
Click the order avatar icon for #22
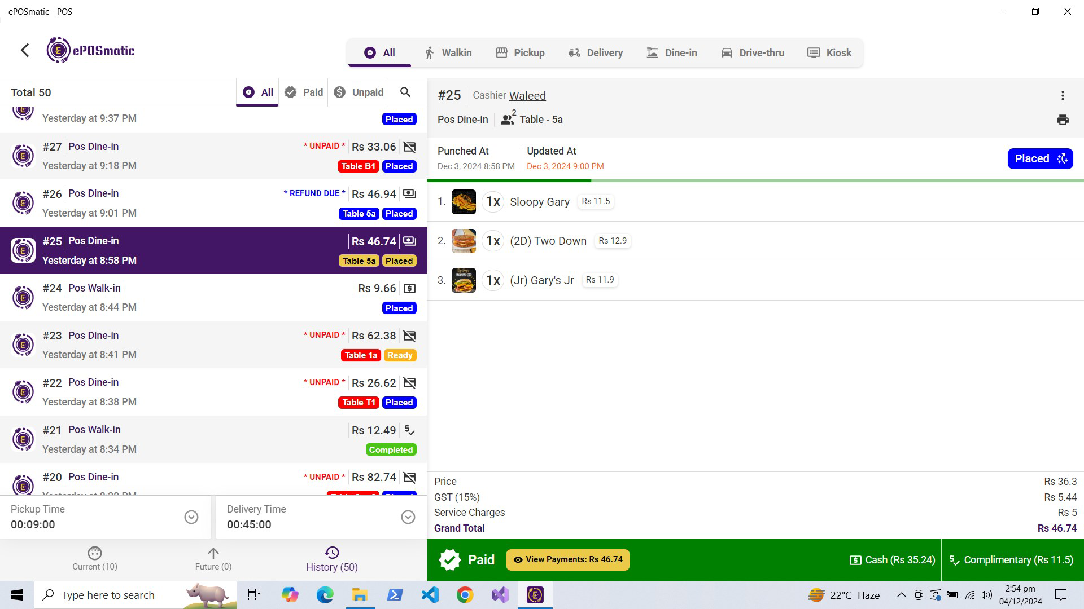pos(23,392)
